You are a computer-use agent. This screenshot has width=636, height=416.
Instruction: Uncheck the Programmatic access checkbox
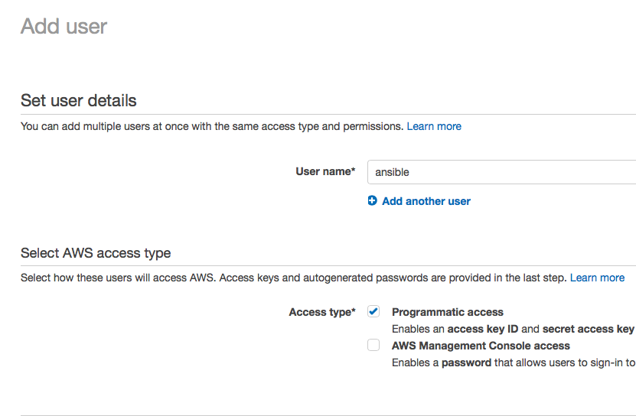373,311
